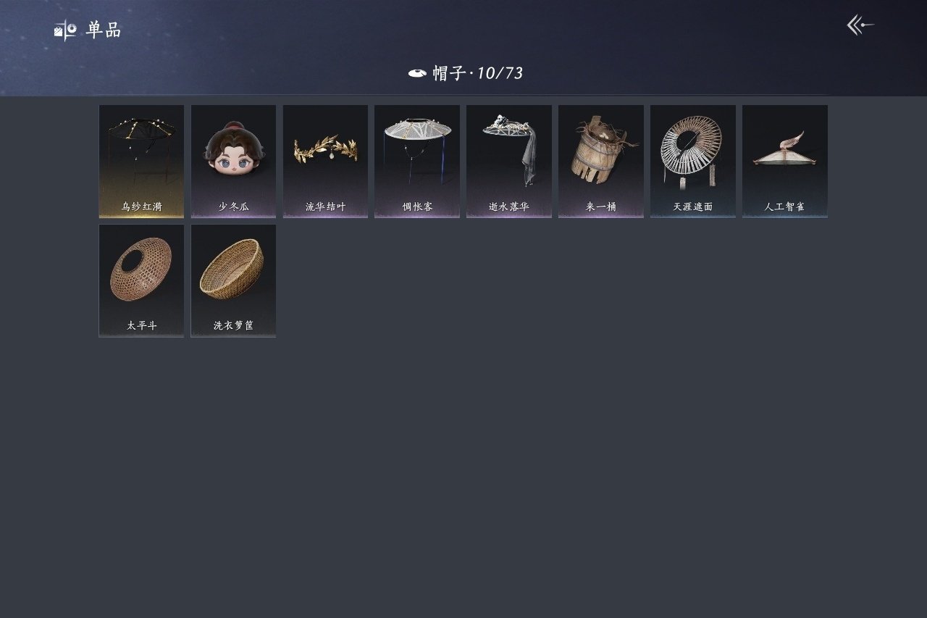Choose the 洗衣箩筐 laundry basket hat
927x618 pixels.
(x=233, y=280)
